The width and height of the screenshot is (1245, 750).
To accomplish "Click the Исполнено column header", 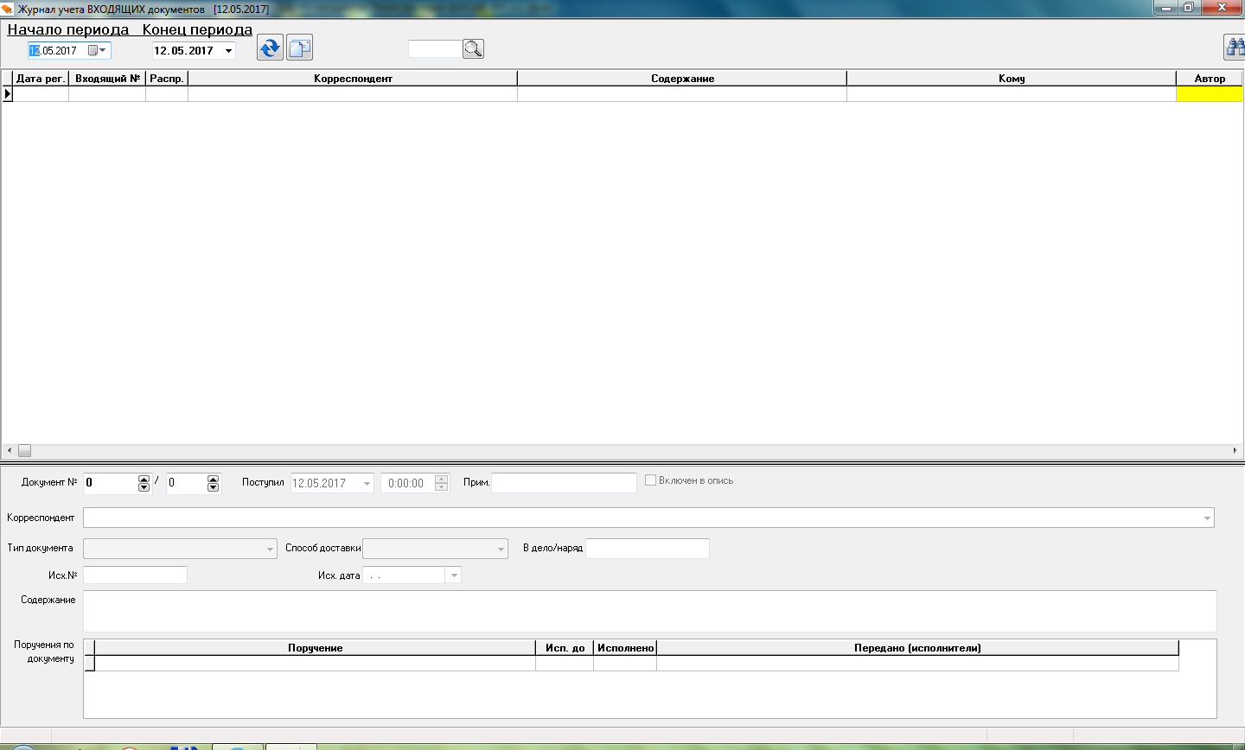I will coord(625,648).
